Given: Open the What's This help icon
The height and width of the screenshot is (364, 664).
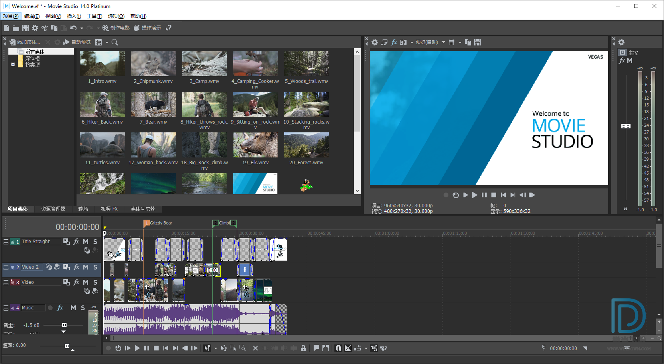Looking at the screenshot, I should pos(169,28).
